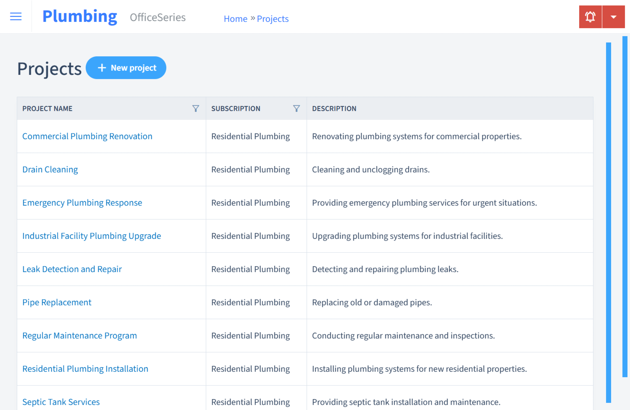Select the Emergency Plumbing Response project
The width and height of the screenshot is (630, 410).
82,203
